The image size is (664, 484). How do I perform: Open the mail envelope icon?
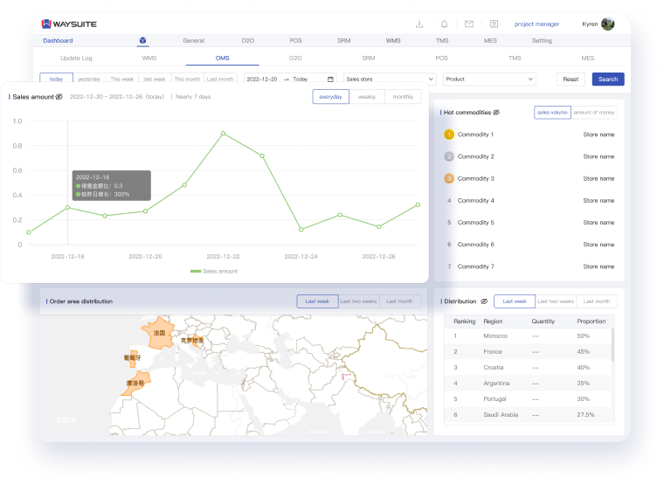click(469, 24)
